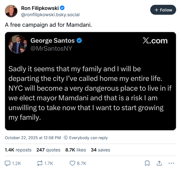Repost this post using the arrows icon
181x171 pixels.
coord(40,163)
